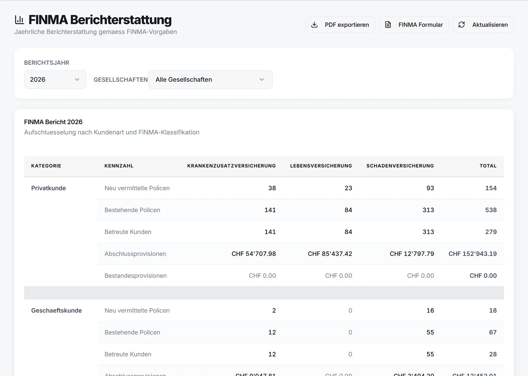Viewport: 528px width, 376px height.
Task: Click Privatkunde Neu vermittelte Policen row label
Action: click(x=137, y=188)
